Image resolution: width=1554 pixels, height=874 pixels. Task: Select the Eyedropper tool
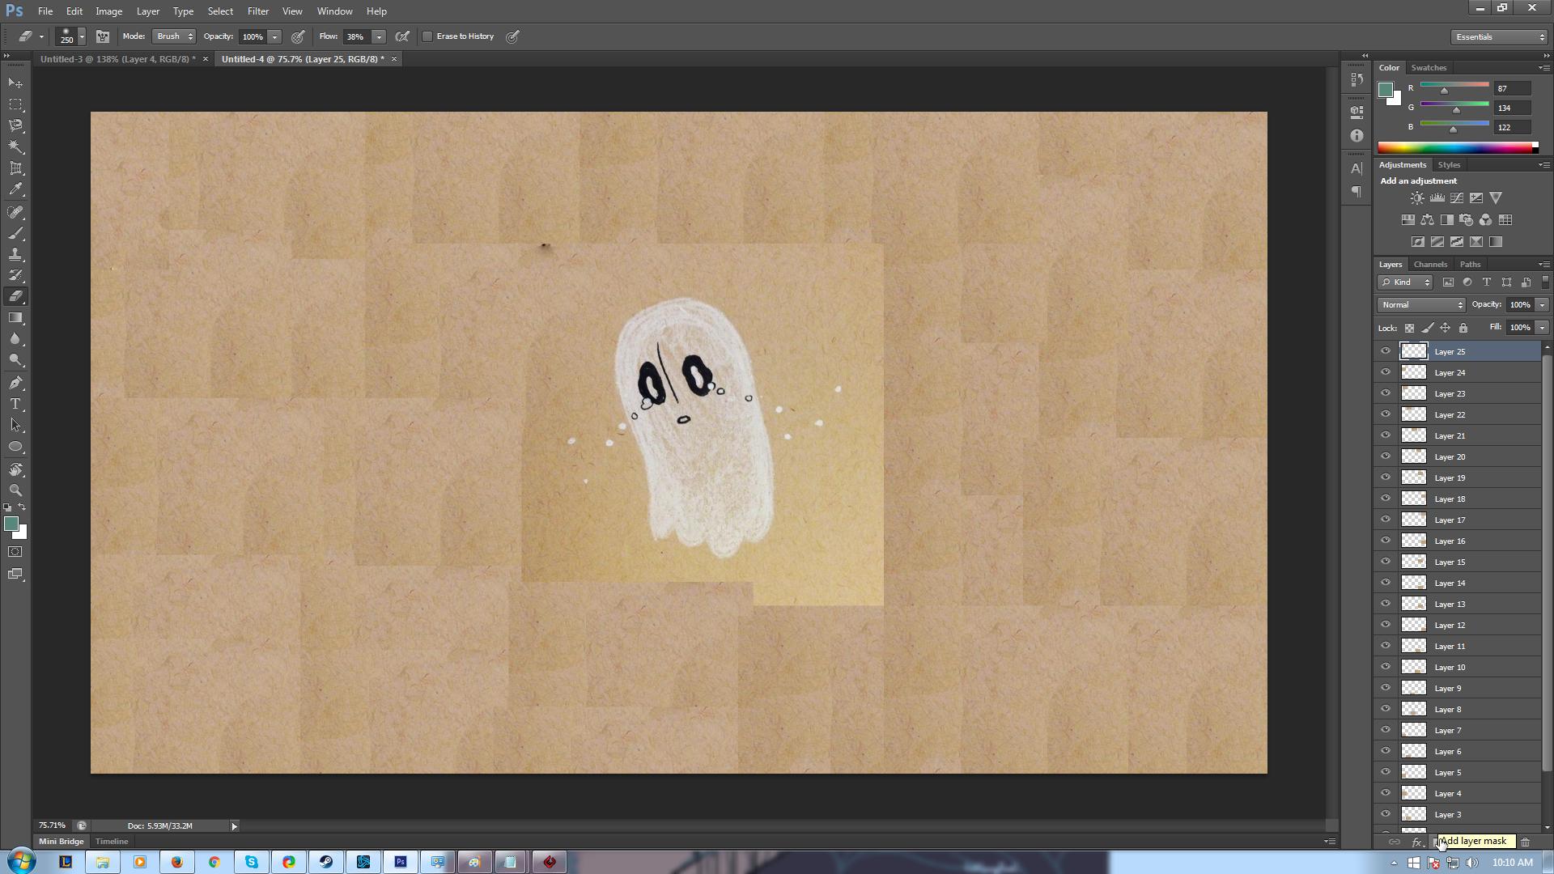15,189
